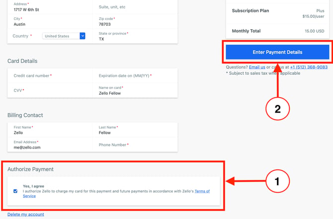Viewport: 333px width, 219px height.
Task: Click the Email us link
Action: point(257,67)
